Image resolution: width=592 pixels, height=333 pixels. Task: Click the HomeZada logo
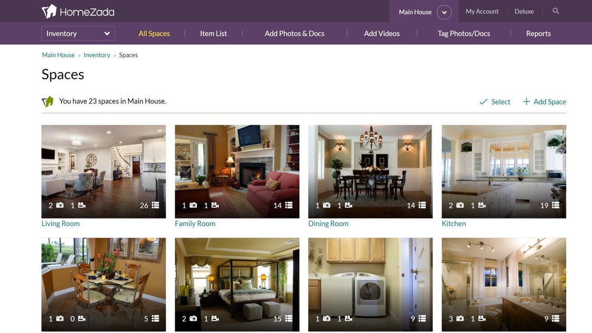click(x=78, y=11)
